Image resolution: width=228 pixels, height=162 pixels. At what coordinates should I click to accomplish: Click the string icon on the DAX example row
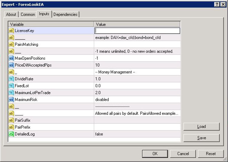11,38
